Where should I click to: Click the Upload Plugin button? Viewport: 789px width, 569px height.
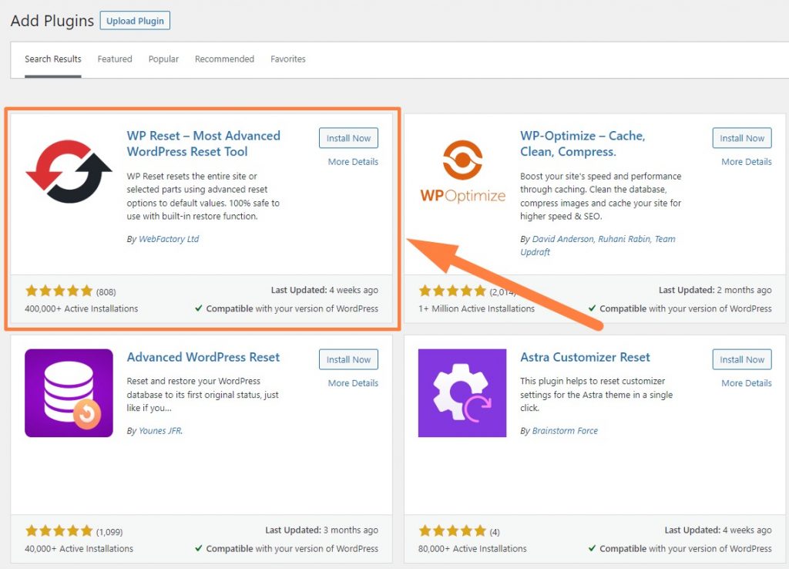pos(135,21)
